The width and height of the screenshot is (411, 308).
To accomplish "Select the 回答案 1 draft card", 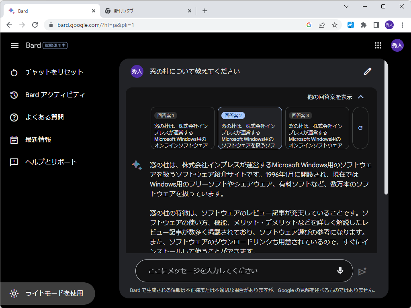I will tap(182, 128).
